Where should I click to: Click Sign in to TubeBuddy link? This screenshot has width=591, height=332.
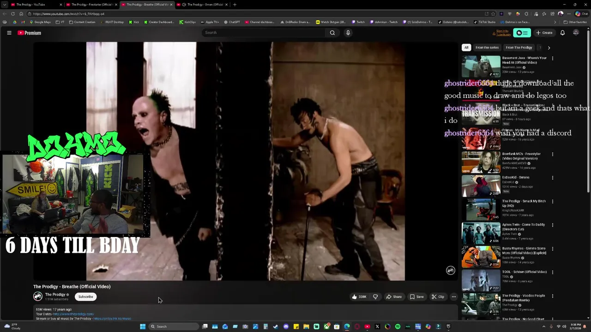click(502, 33)
